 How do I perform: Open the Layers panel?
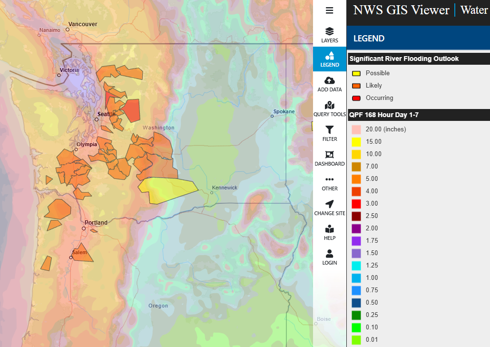[329, 35]
